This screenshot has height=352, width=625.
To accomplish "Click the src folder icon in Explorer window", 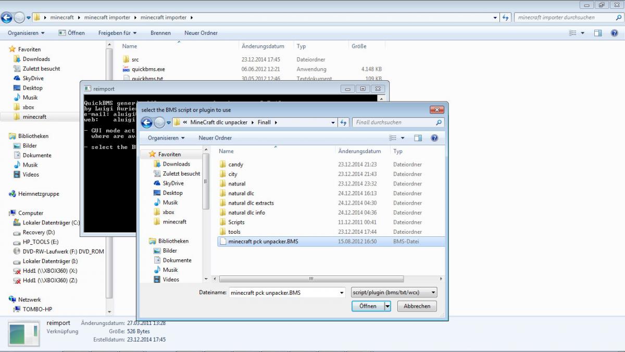I will coord(126,59).
